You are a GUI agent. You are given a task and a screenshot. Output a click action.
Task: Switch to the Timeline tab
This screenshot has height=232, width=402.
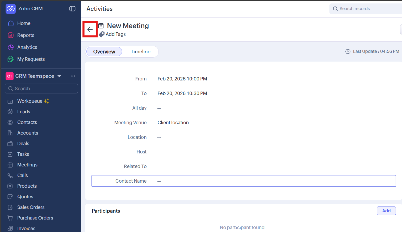[140, 52]
